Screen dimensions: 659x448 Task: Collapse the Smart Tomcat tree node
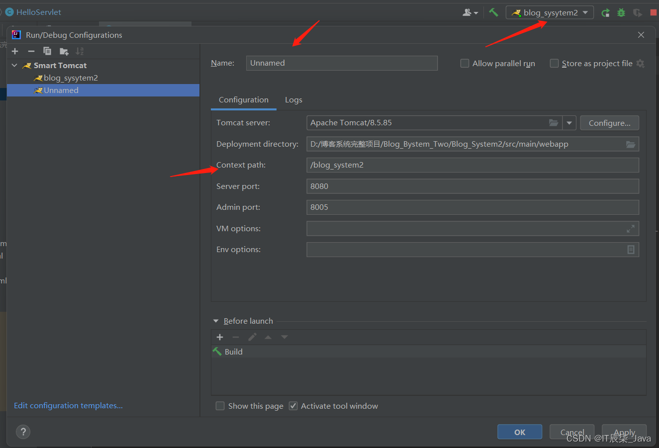pyautogui.click(x=14, y=65)
